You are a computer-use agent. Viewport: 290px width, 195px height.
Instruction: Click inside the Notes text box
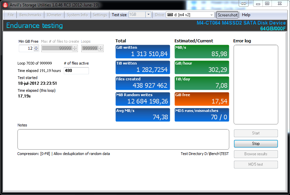click(x=123, y=139)
